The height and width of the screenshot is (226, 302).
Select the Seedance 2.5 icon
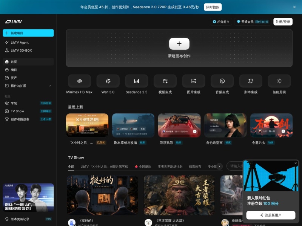(x=136, y=81)
